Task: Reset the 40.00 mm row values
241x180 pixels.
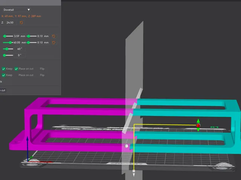Action: tap(53, 42)
